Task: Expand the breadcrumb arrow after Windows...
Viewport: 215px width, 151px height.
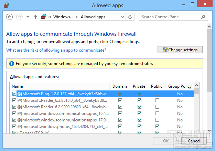Action: coord(77,17)
